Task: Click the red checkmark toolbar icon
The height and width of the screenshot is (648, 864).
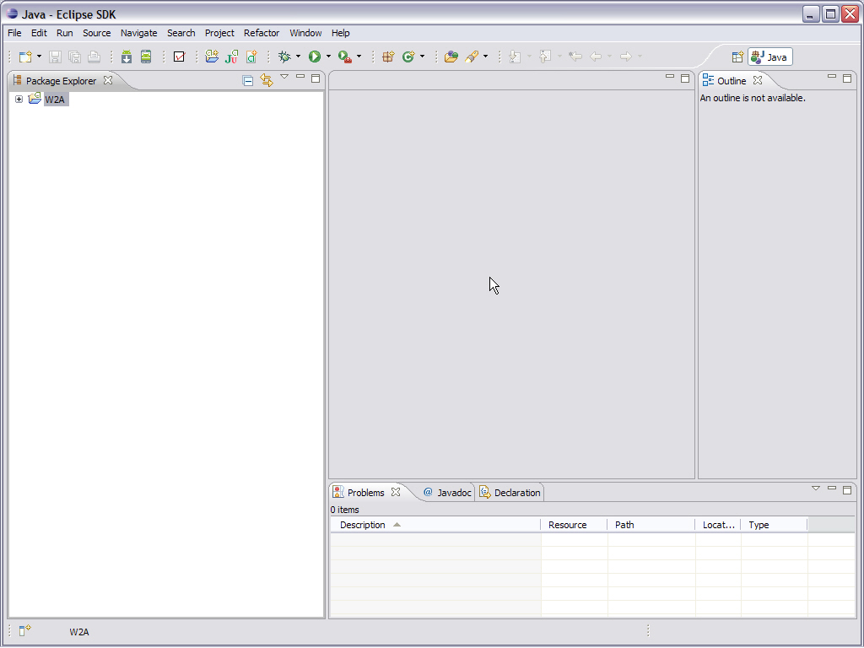Action: click(x=179, y=57)
